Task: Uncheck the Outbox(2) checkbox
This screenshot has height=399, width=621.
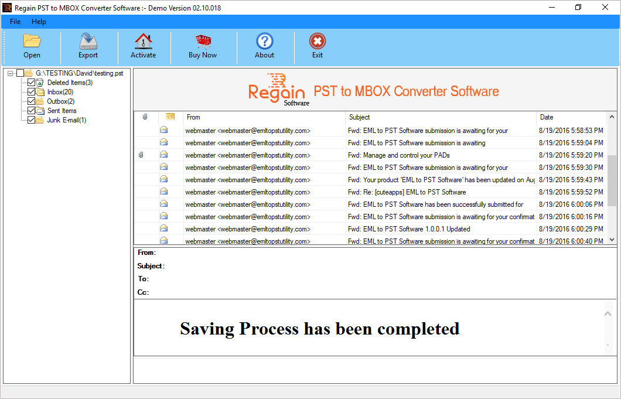Action: 31,101
